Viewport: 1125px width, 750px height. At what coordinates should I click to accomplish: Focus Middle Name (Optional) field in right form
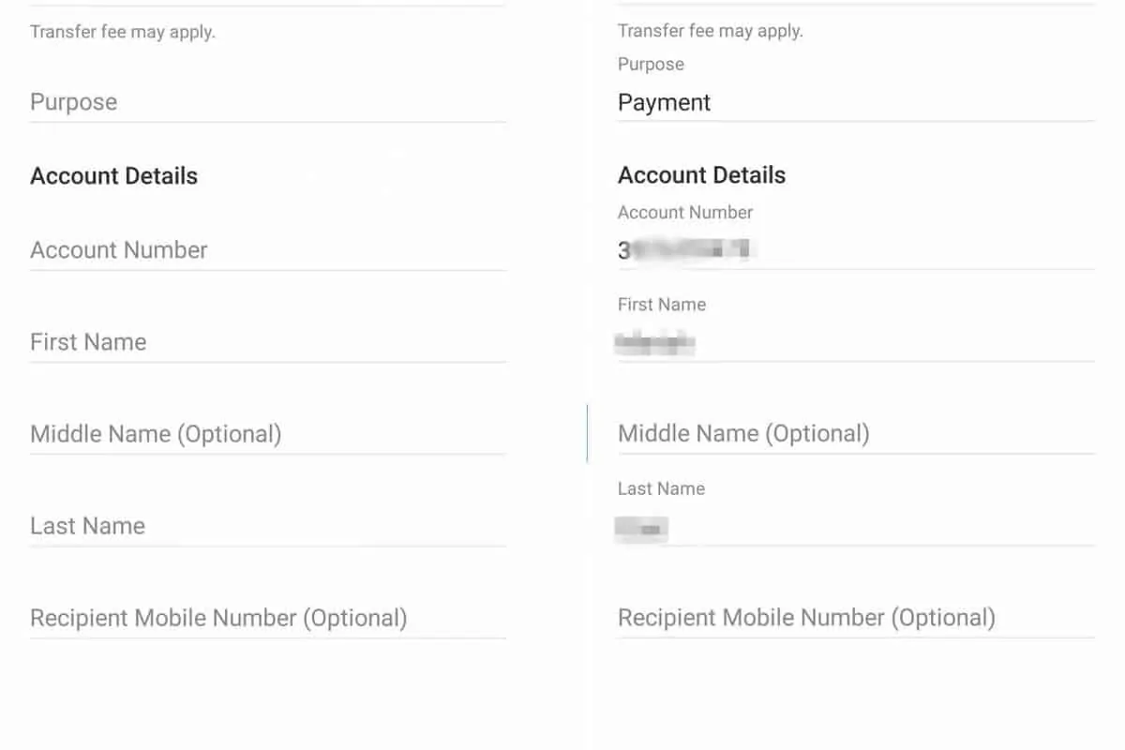coord(855,434)
